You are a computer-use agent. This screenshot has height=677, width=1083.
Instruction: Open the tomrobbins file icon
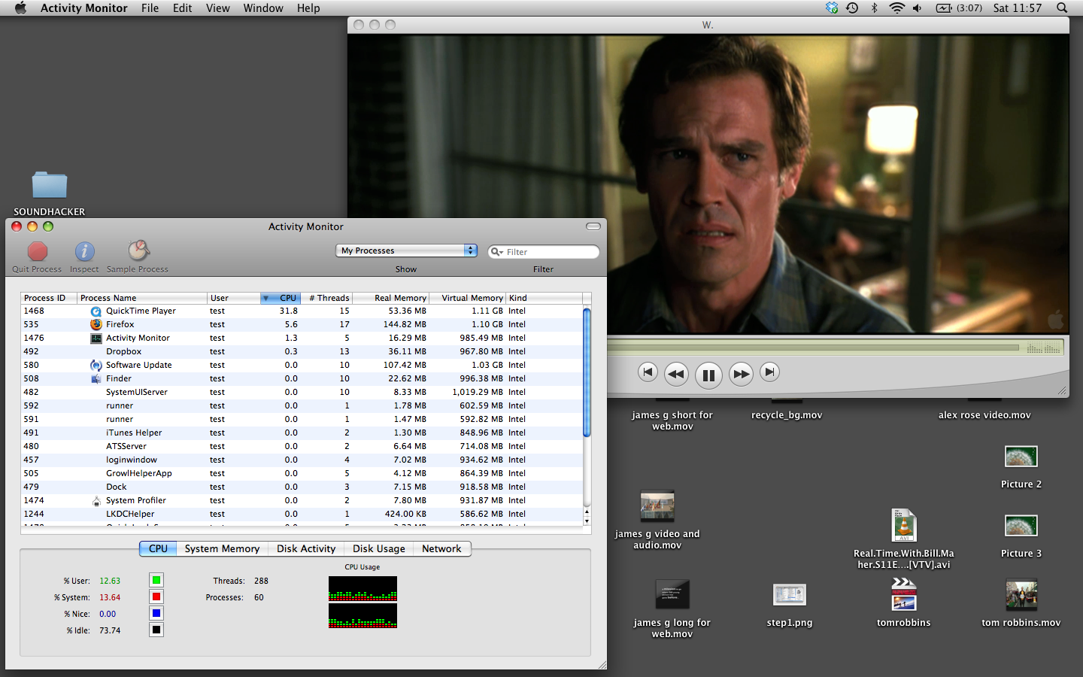903,594
